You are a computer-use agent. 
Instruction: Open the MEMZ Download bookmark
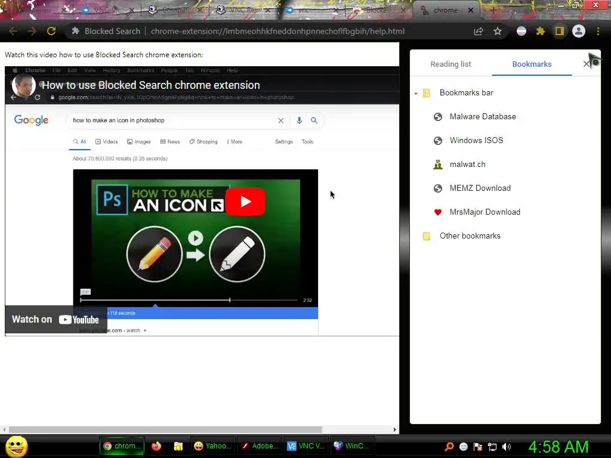point(480,188)
